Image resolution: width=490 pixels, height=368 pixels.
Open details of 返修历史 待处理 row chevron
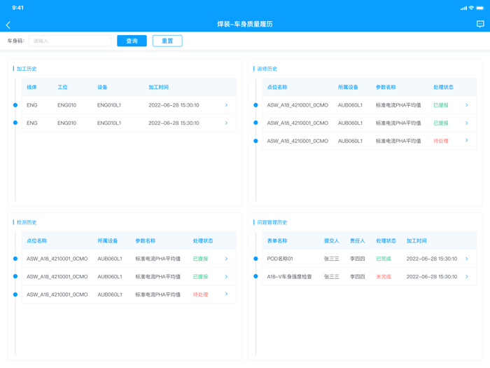[x=467, y=140]
